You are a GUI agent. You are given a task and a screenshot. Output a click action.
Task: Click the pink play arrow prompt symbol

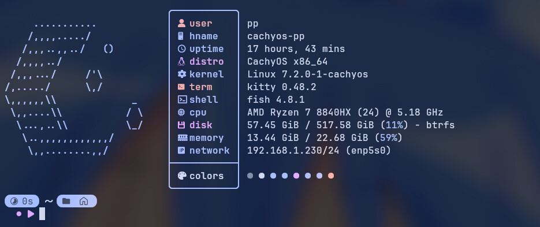coord(31,214)
